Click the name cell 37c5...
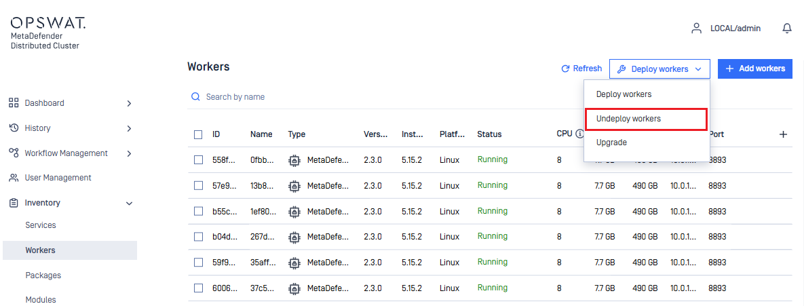 pyautogui.click(x=263, y=288)
